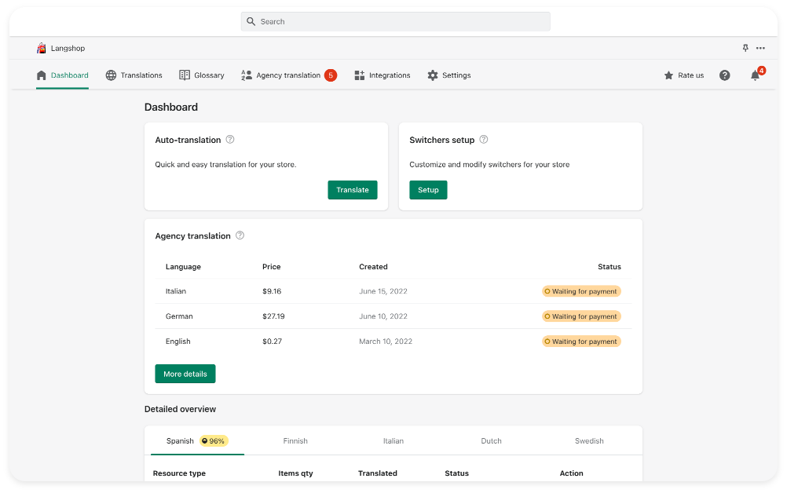The height and width of the screenshot is (493, 787).
Task: Open notifications bell icon
Action: pos(755,75)
